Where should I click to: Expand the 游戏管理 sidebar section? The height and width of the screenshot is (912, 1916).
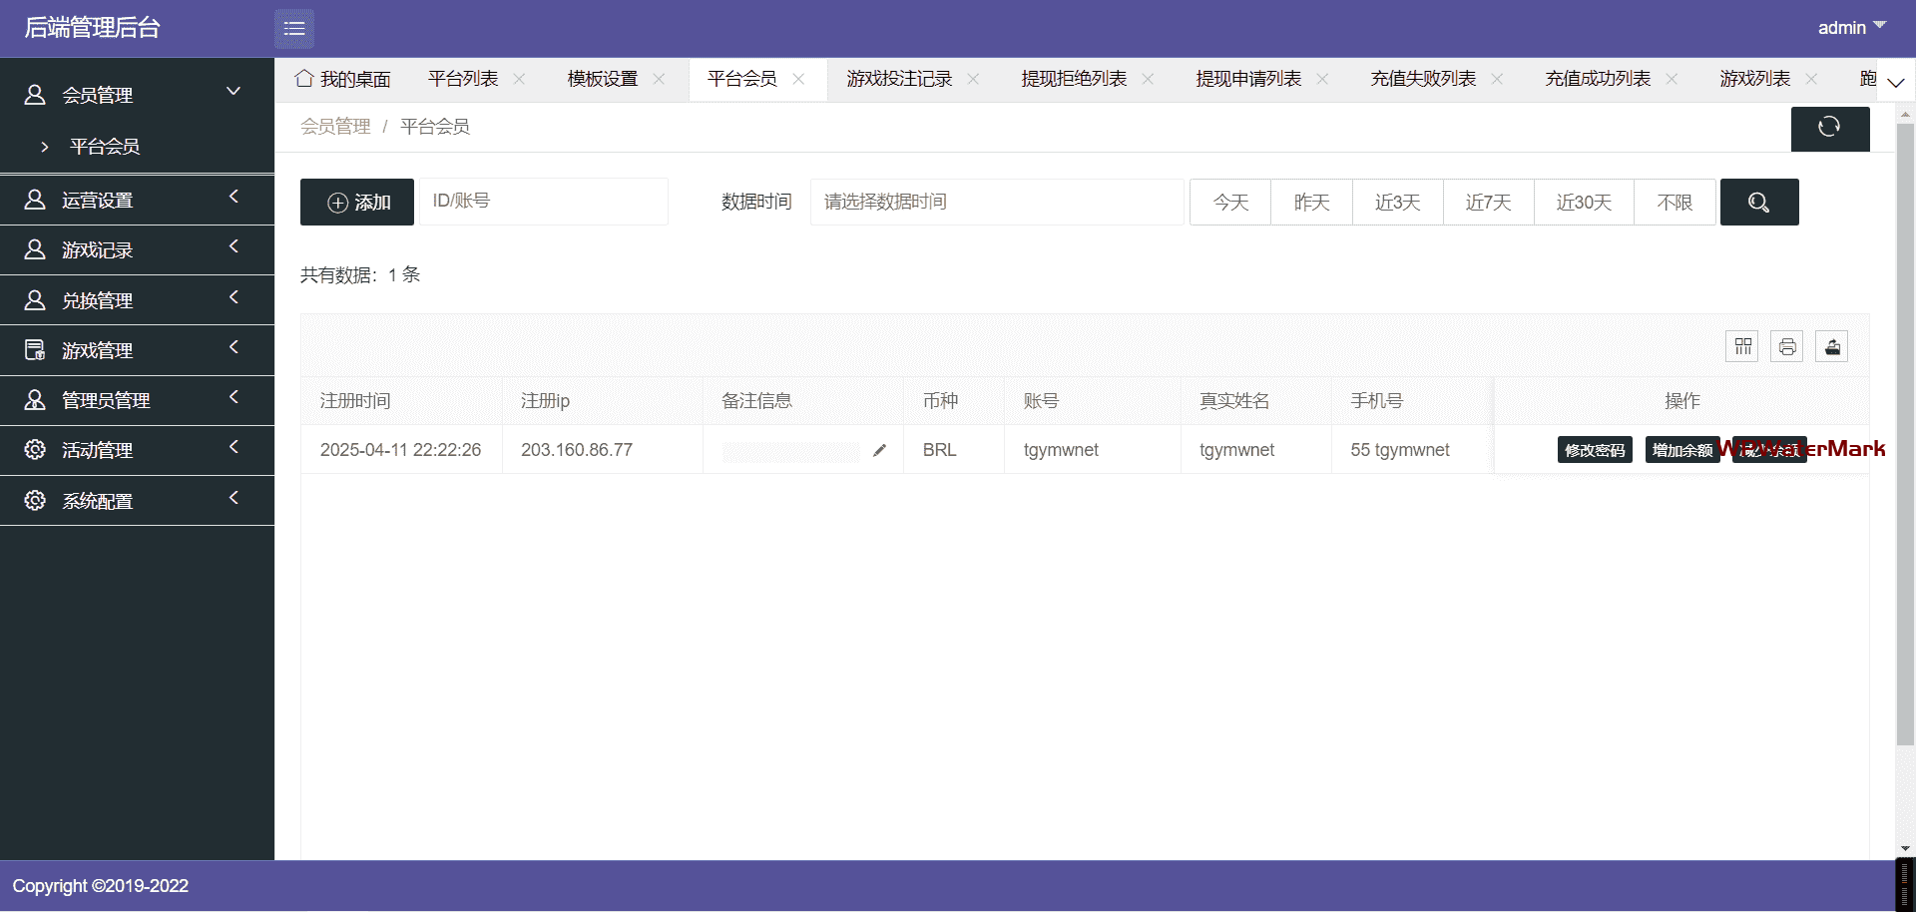[x=137, y=350]
